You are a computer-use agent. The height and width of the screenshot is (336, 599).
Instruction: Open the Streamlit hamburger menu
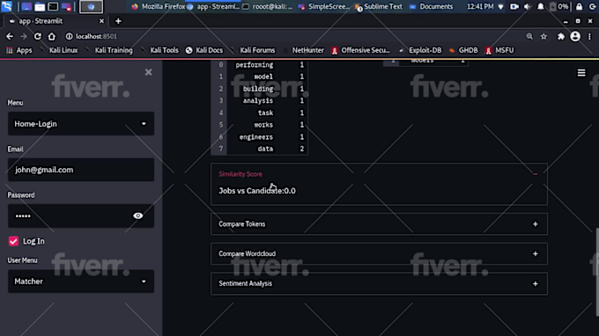[581, 72]
